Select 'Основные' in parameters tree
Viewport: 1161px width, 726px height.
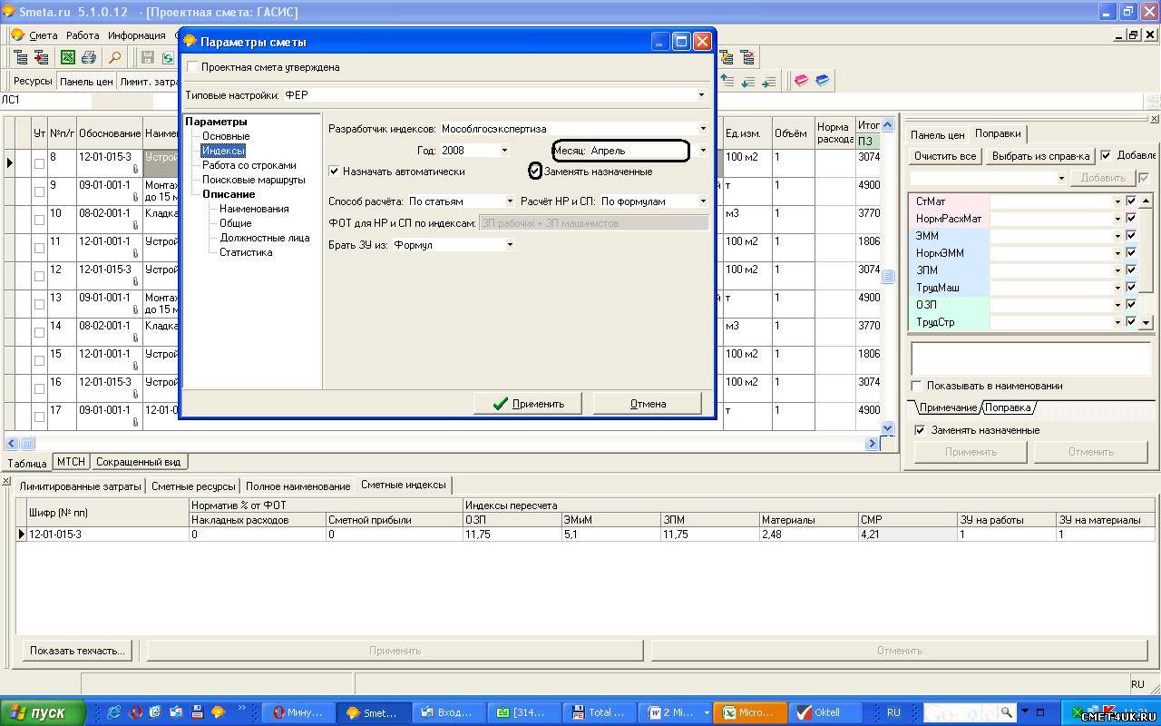pyautogui.click(x=226, y=136)
